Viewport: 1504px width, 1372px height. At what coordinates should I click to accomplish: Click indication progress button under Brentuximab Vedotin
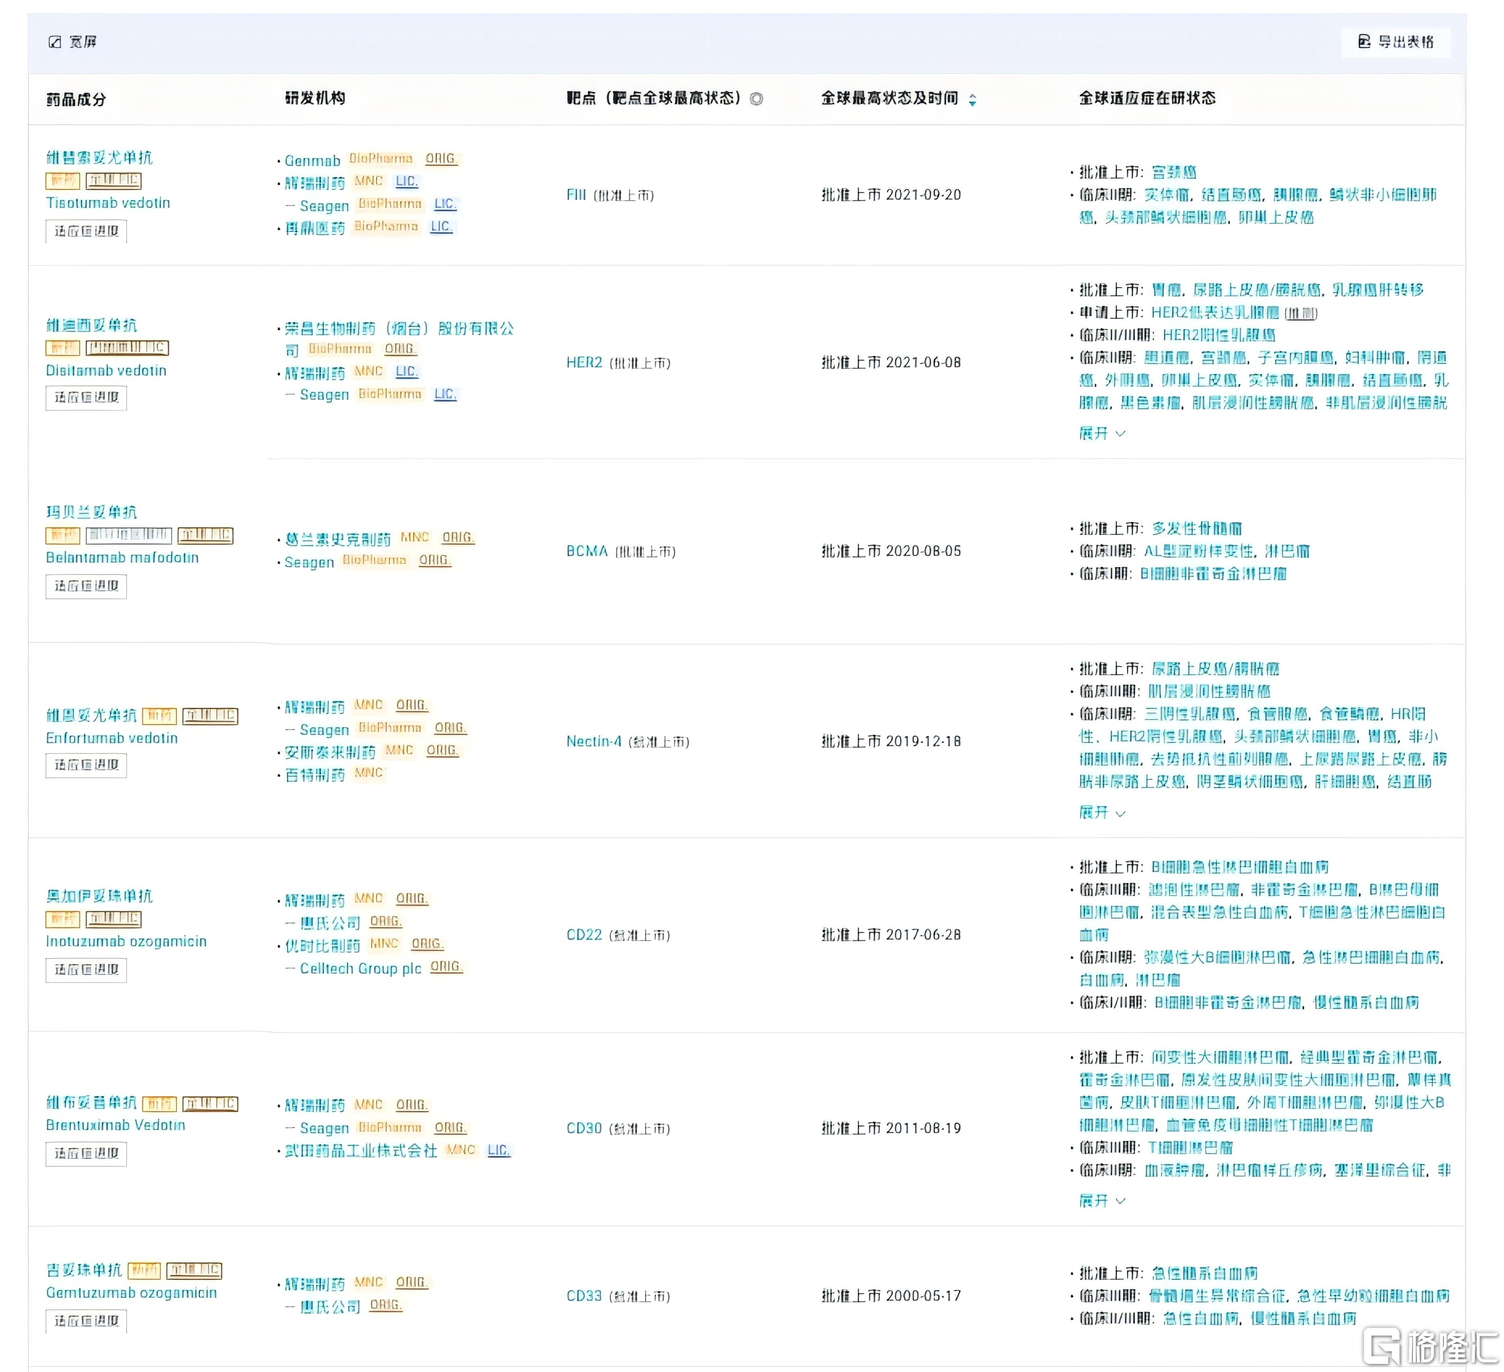point(87,1155)
